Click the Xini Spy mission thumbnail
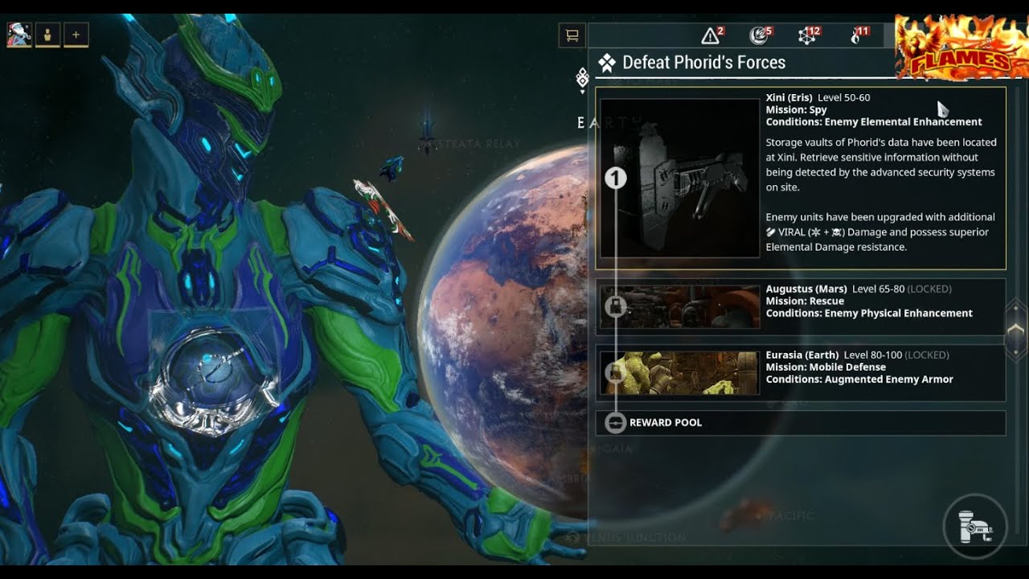This screenshot has height=579, width=1029. [680, 178]
